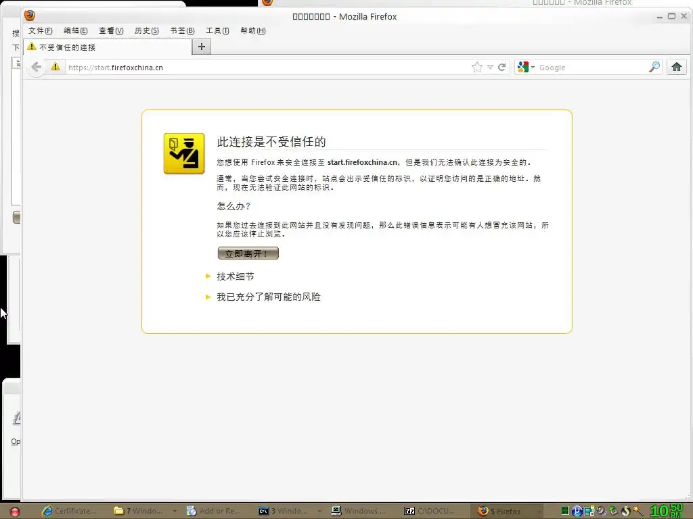The image size is (693, 519).
Task: Click the 立即离开！ button
Action: point(248,253)
